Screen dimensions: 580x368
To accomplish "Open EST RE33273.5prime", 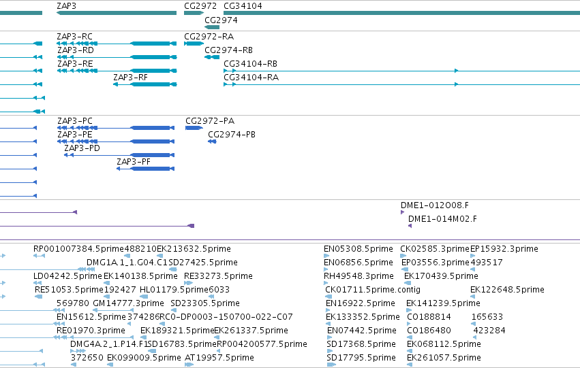I will pos(218,276).
